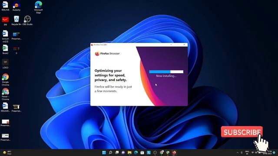
Task: Close the Firefox Installer window
Action: (x=184, y=45)
